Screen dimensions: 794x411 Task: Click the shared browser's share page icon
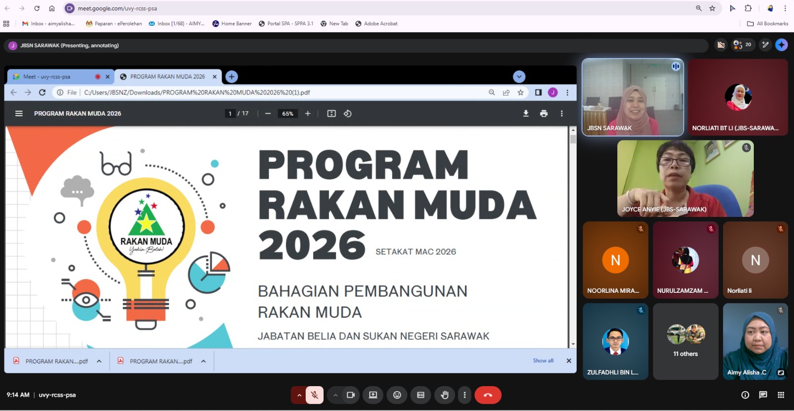coord(506,92)
